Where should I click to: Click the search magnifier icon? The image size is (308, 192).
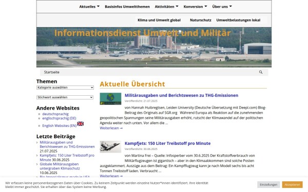click(261, 72)
